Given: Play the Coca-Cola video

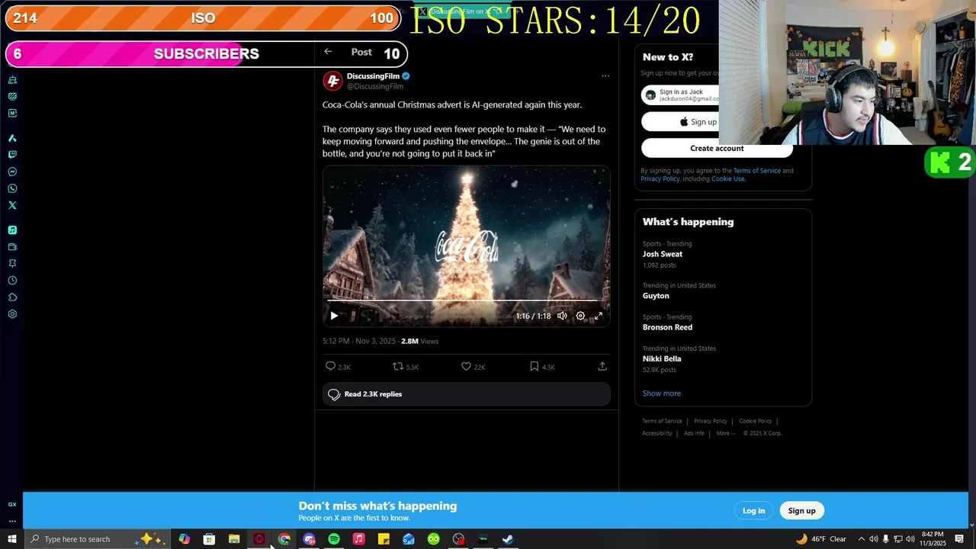Looking at the screenshot, I should point(334,316).
